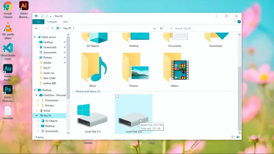Screen dimensions: 274x154
Task: Select Documents under OneDrive - Personal
Action: click(x=52, y=101)
